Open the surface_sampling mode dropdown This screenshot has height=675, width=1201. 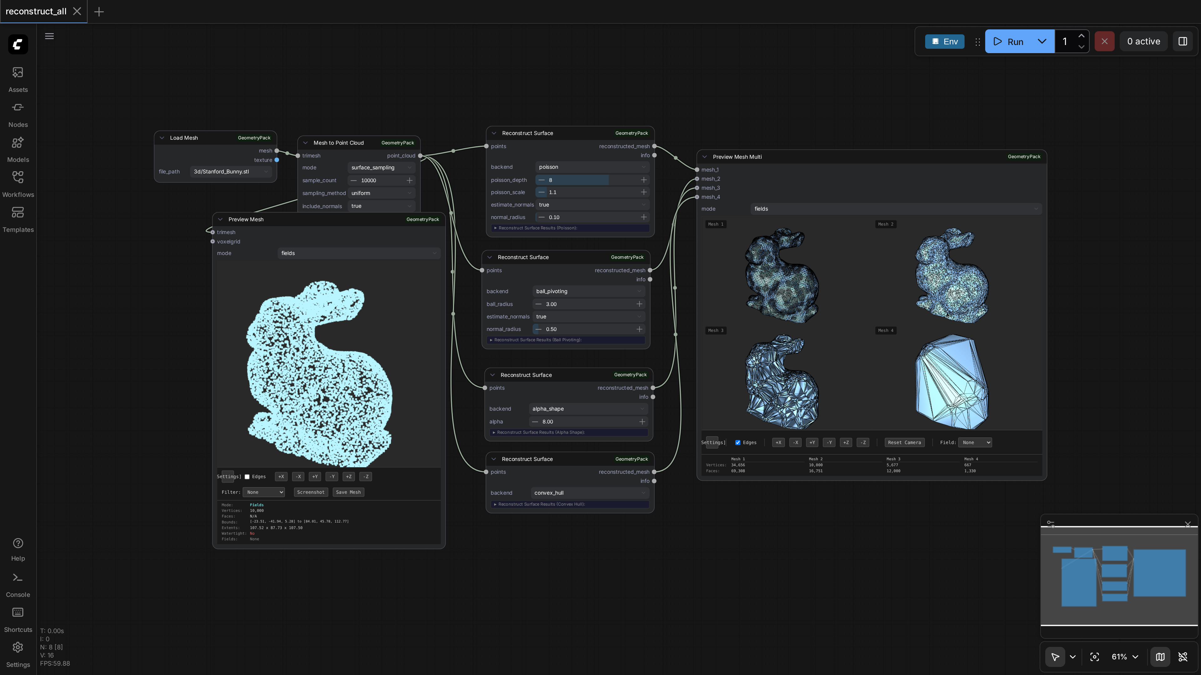click(381, 168)
